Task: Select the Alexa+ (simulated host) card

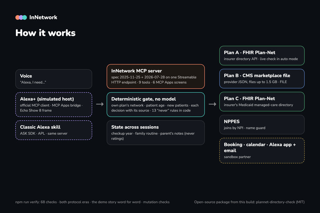Action: click(54, 105)
